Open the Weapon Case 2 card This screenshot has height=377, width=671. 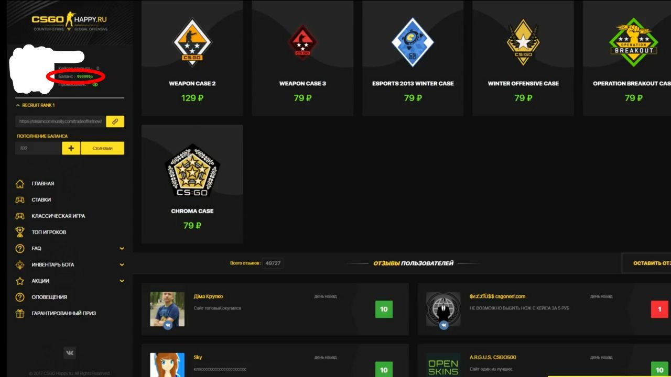[192, 58]
